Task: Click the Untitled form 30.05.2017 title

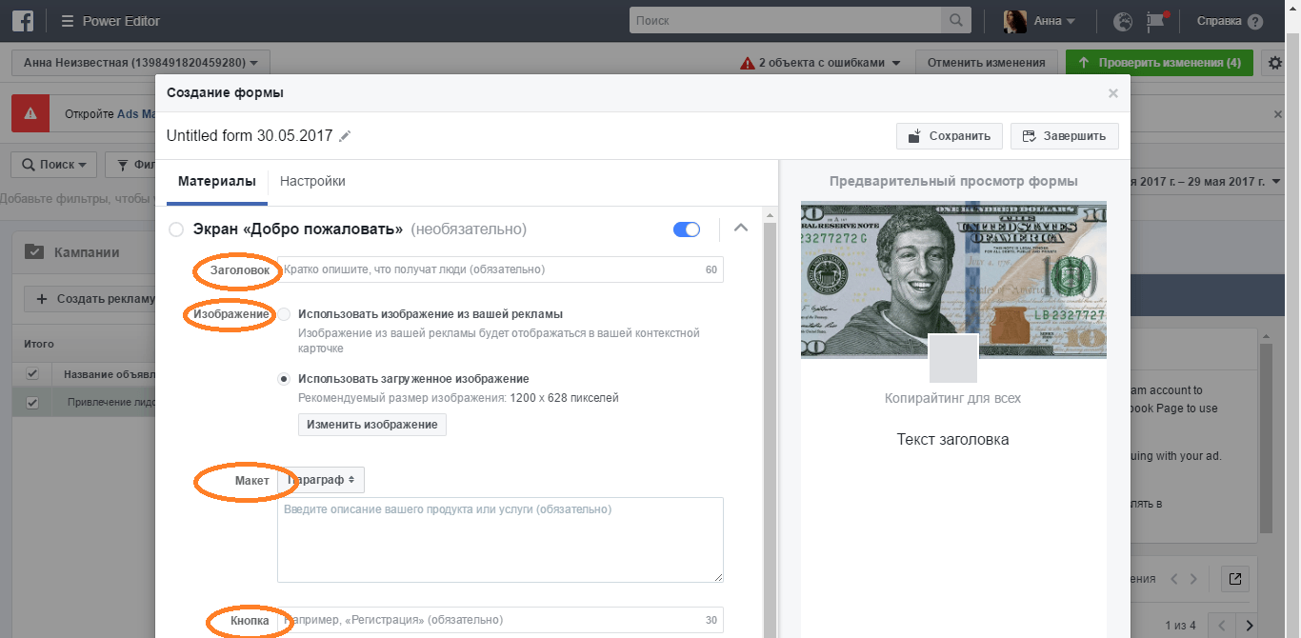Action: [x=250, y=136]
